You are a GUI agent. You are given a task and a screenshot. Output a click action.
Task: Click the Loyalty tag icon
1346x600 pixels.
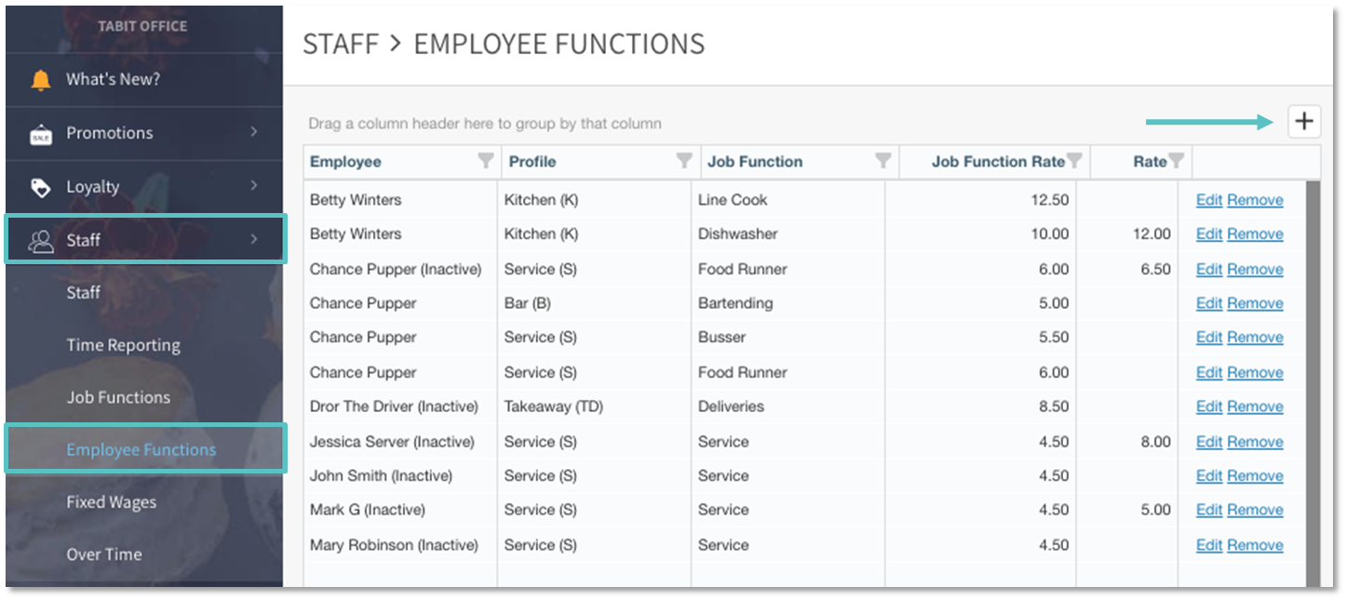coord(41,187)
